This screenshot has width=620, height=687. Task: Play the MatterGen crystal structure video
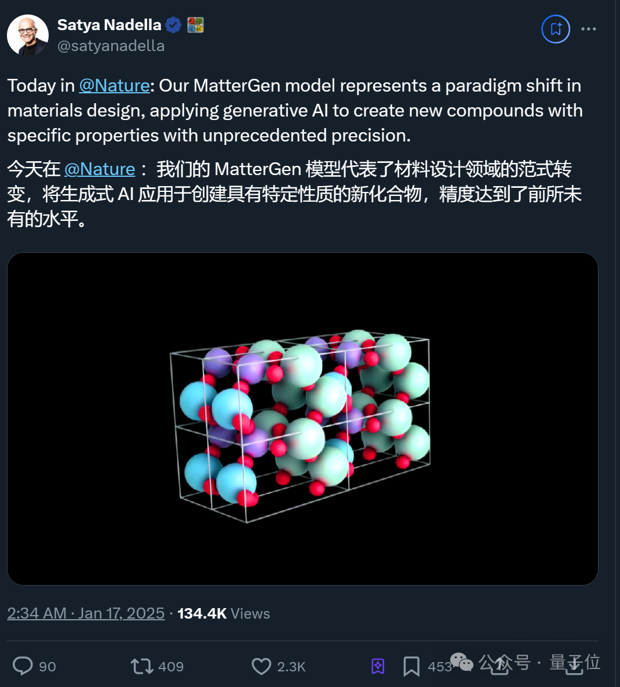pos(302,419)
